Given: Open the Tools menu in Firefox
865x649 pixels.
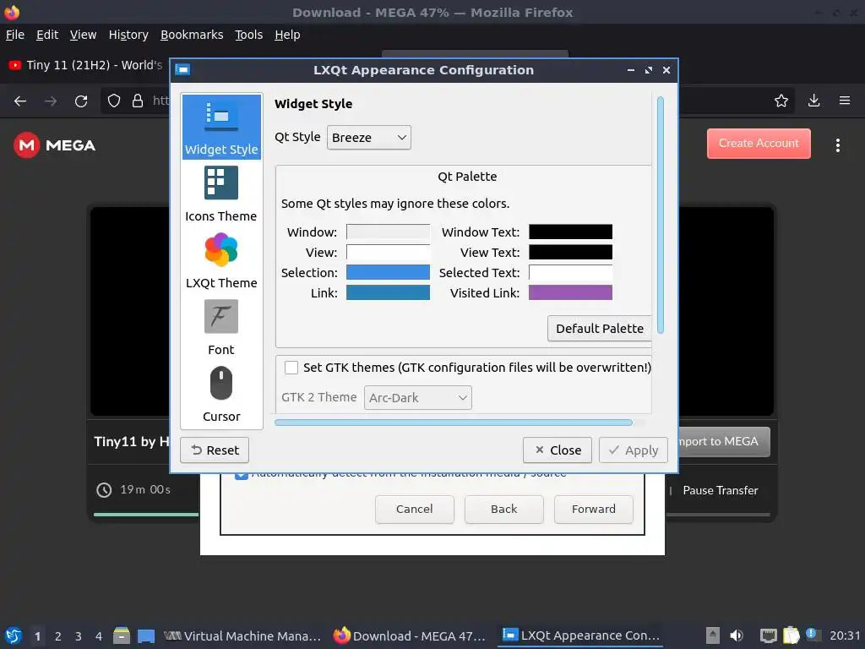Looking at the screenshot, I should pyautogui.click(x=249, y=35).
